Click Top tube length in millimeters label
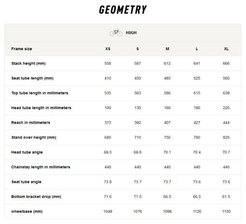This screenshot has height=224, width=246. coord(40,93)
